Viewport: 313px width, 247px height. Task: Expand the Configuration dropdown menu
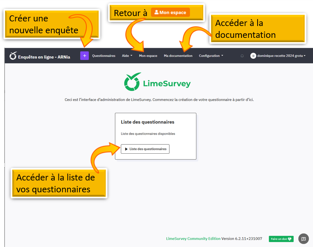(211, 56)
